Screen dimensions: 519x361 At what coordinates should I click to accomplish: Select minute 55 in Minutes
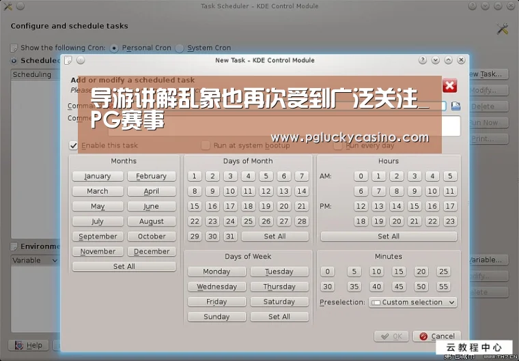443,287
